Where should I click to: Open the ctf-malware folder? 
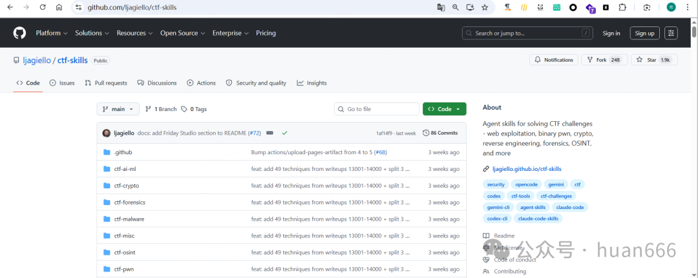click(x=129, y=219)
